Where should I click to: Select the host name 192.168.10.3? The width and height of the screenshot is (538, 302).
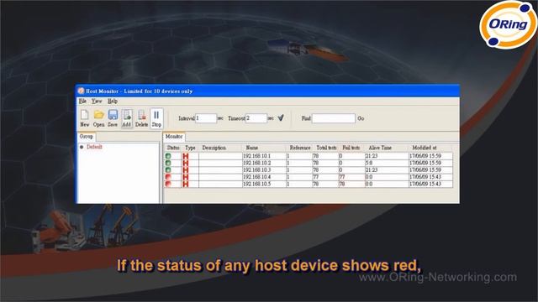pos(257,169)
